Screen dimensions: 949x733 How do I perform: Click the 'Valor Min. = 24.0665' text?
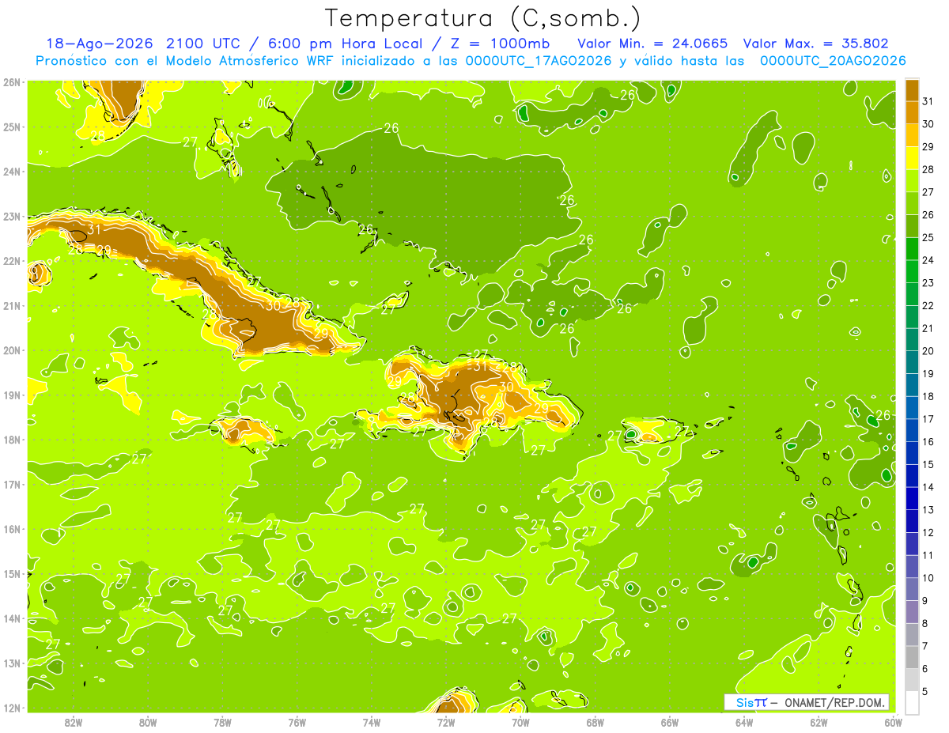(x=652, y=44)
